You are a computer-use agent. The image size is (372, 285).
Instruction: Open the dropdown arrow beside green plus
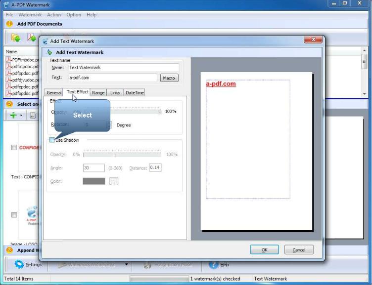[x=21, y=116]
